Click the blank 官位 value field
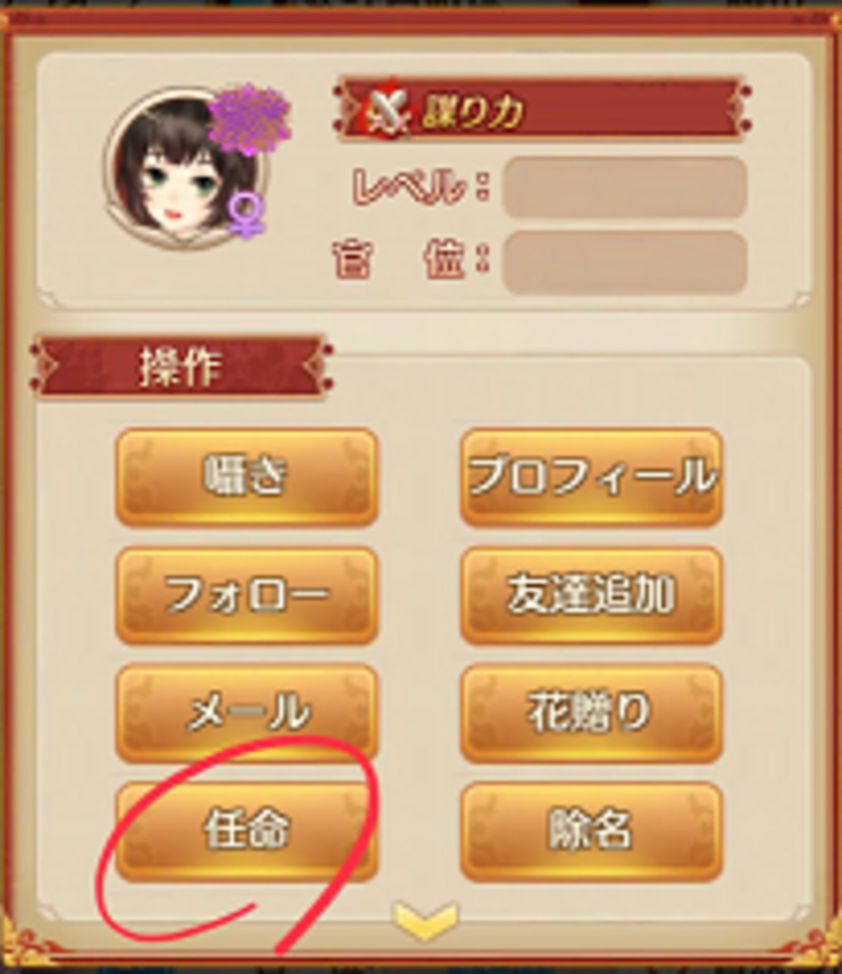This screenshot has height=974, width=842. click(x=625, y=262)
